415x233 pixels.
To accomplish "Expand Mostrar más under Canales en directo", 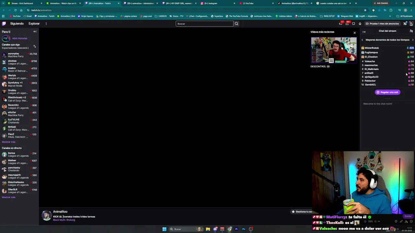I will (x=8, y=197).
